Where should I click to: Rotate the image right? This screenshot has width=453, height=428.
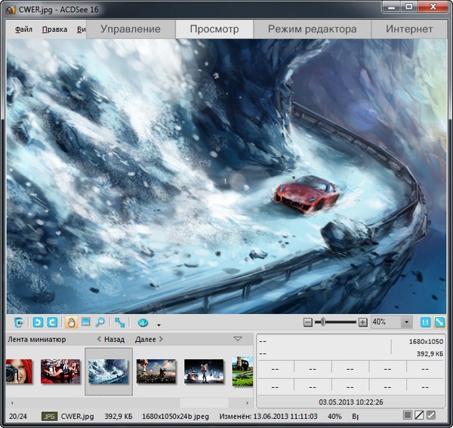pos(52,322)
